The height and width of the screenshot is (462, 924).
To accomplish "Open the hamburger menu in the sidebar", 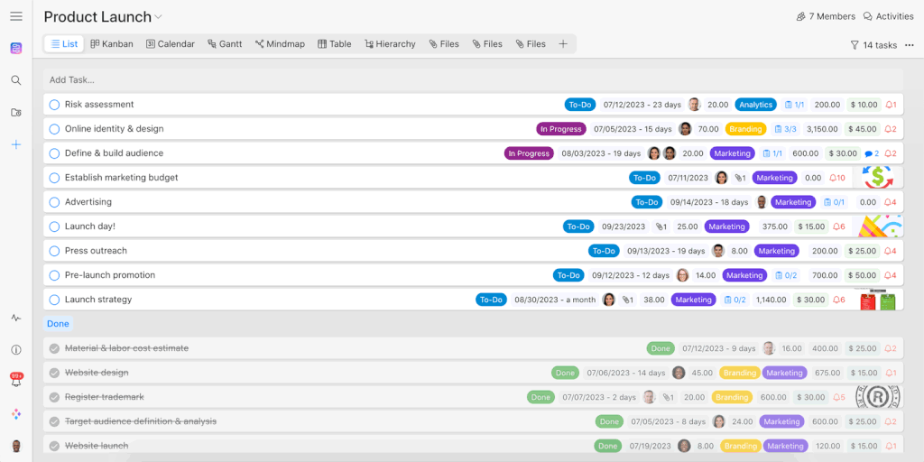I will pos(16,16).
